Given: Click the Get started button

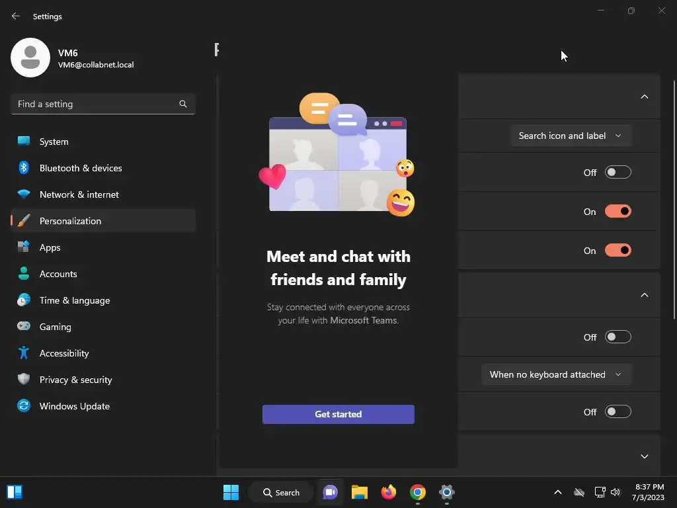Looking at the screenshot, I should (x=338, y=414).
